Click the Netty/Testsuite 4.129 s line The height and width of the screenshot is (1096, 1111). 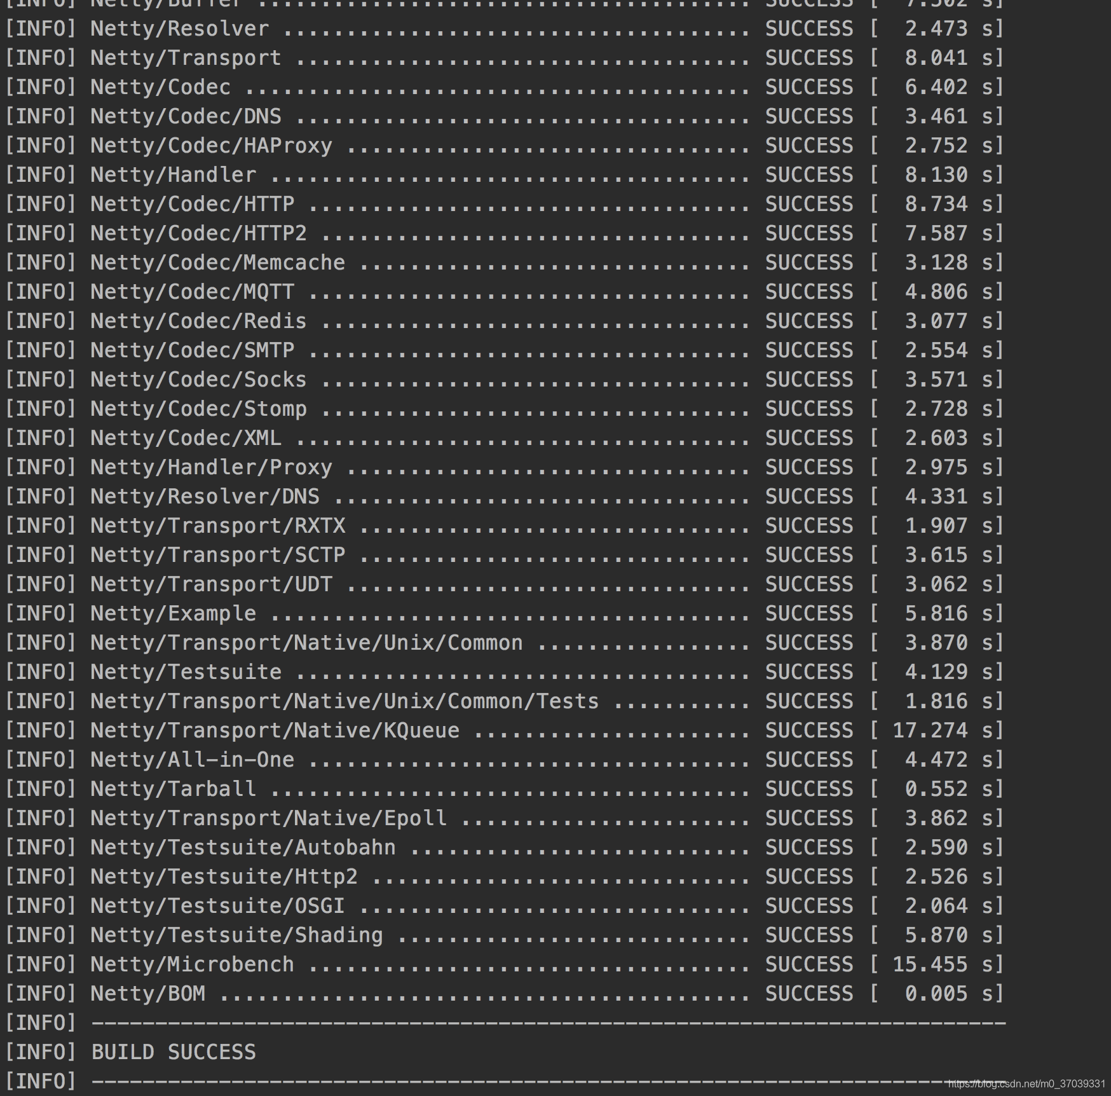[x=505, y=672]
